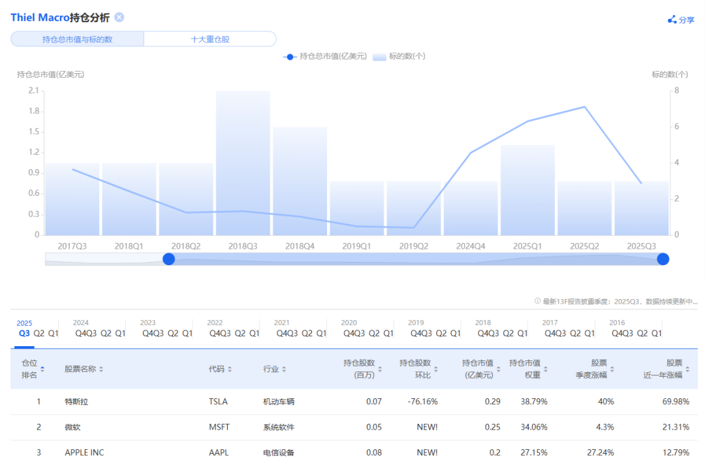Image resolution: width=705 pixels, height=461 pixels.
Task: Close the Thiel Macro analysis with x icon
Action: point(119,18)
